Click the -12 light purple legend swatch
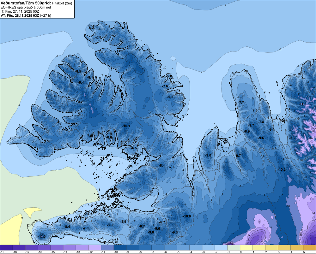Image resolution: width=316 pixels, height=254 pixels. pyautogui.click(x=95, y=248)
